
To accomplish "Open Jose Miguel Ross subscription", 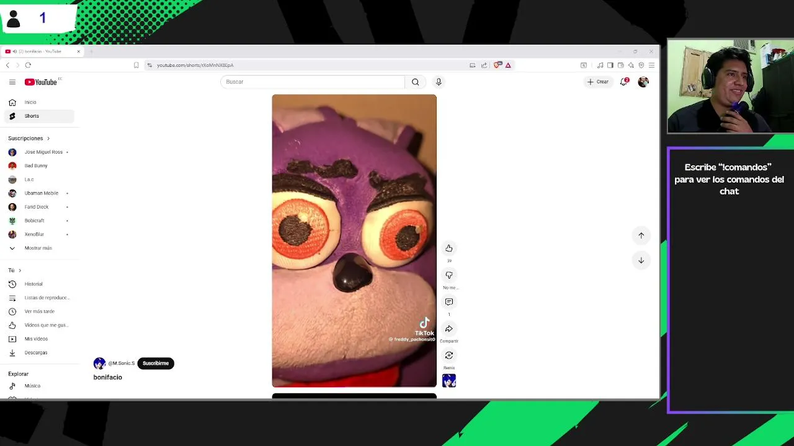I will coord(38,152).
